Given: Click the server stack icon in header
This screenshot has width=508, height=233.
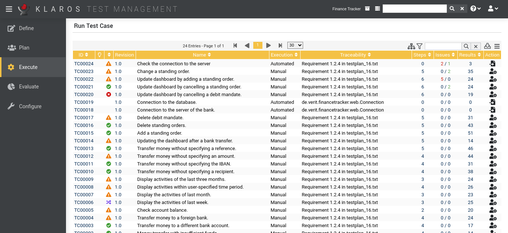Looking at the screenshot, I should (x=378, y=9).
